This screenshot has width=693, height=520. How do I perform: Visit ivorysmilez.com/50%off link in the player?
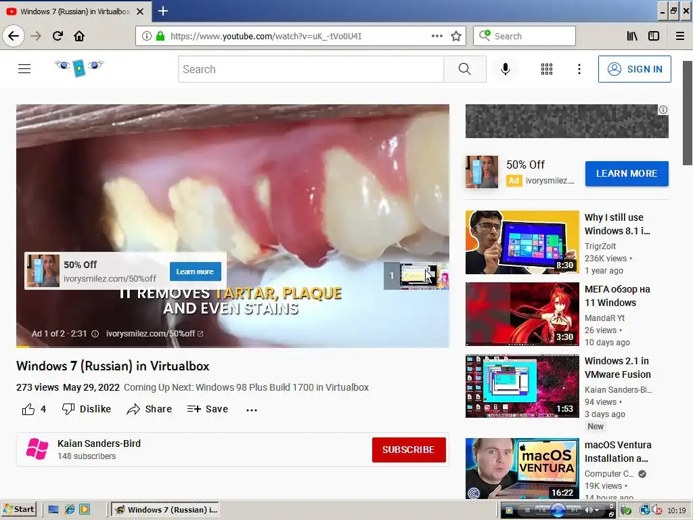coord(154,334)
